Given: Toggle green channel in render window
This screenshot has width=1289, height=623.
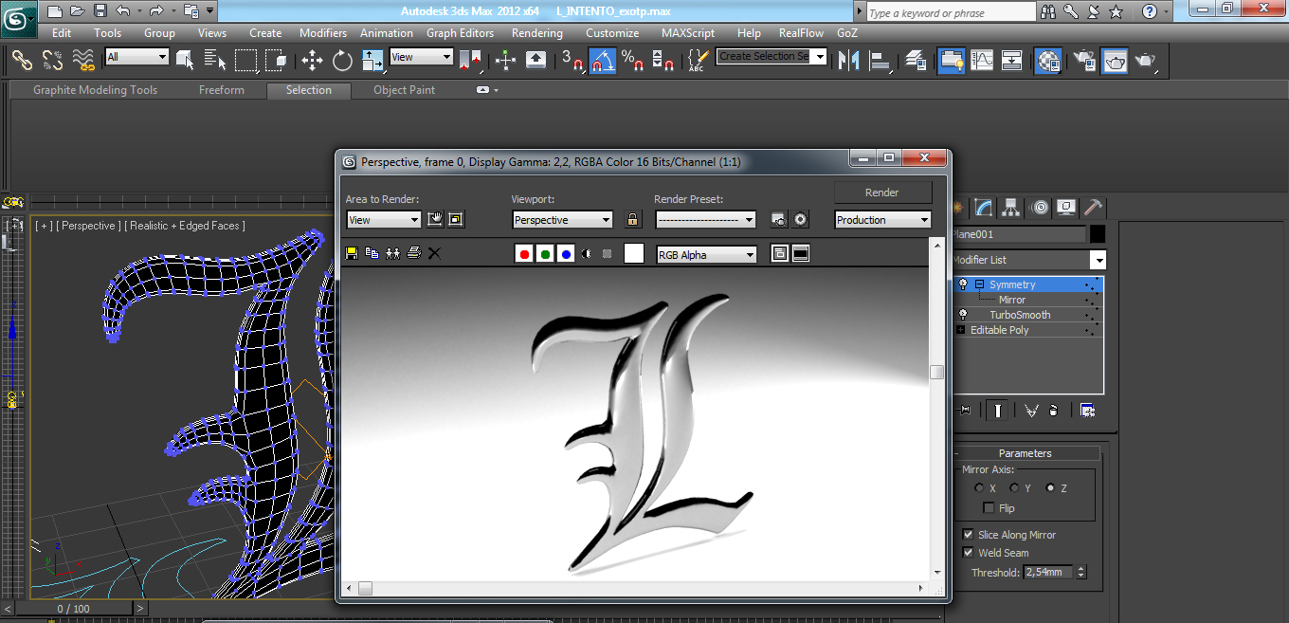Looking at the screenshot, I should 545,254.
